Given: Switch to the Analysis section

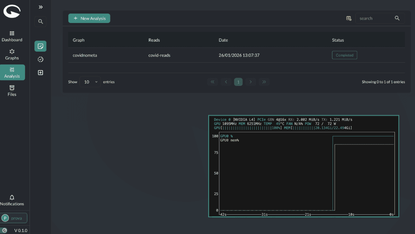Looking at the screenshot, I should pyautogui.click(x=12, y=72).
